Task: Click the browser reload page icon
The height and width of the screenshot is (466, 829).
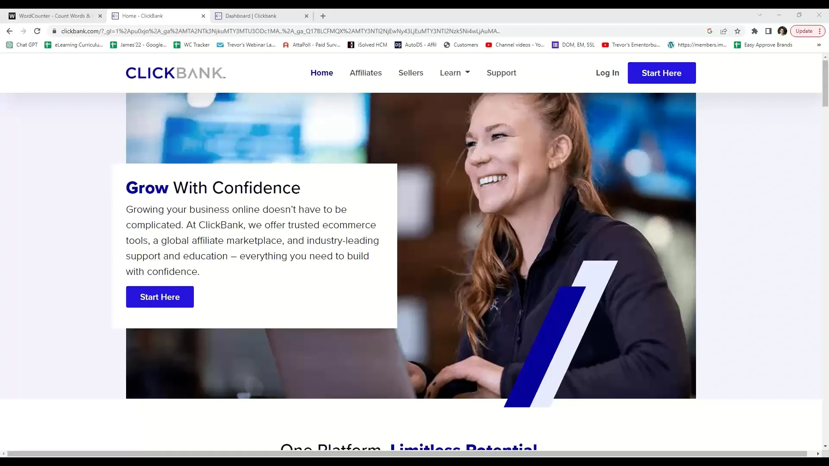Action: 37,31
